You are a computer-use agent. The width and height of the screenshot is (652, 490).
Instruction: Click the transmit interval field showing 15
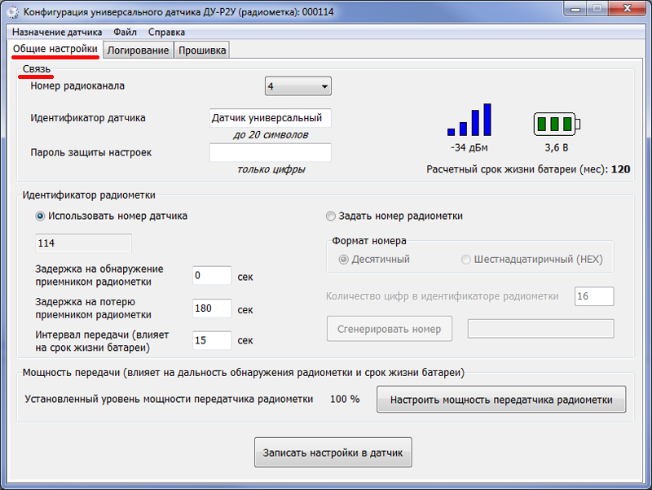tap(212, 340)
